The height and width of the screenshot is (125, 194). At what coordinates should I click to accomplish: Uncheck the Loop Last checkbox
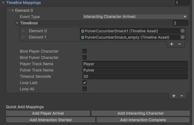85,83
